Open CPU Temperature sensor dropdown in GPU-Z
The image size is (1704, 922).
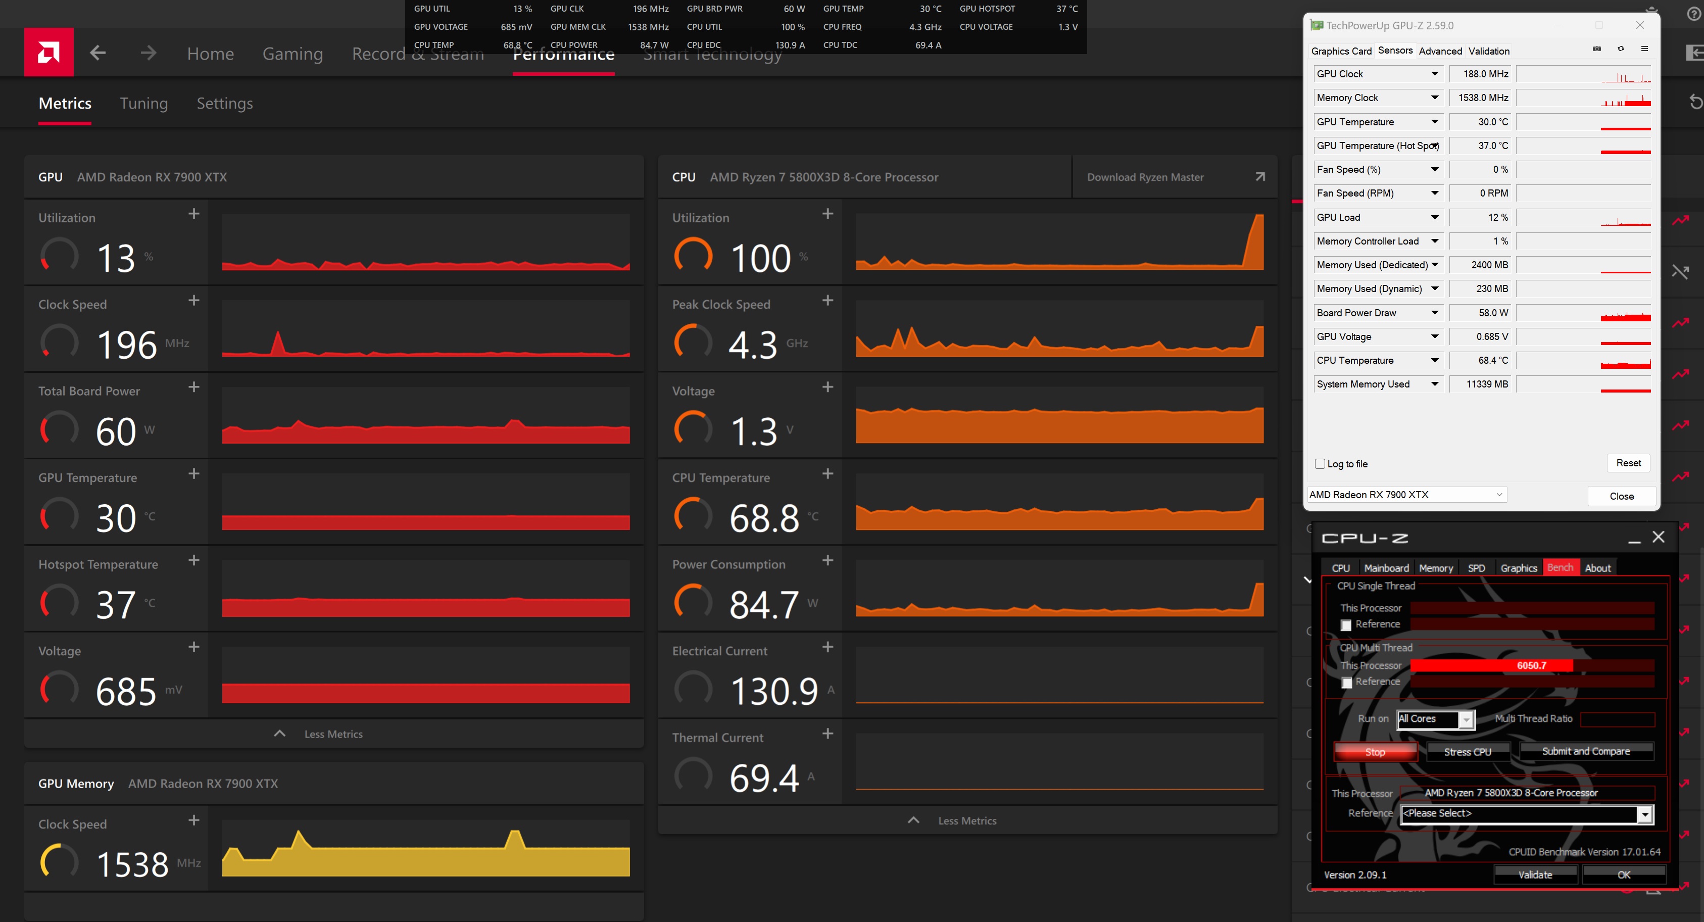click(x=1435, y=361)
